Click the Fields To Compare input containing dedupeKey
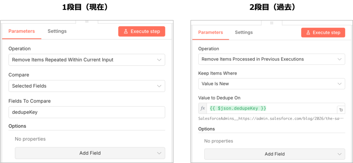 [87, 112]
